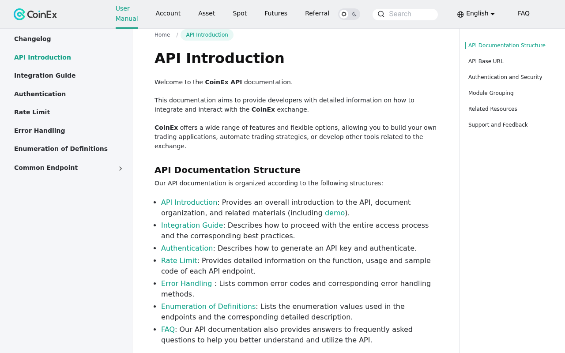Follow Rate Limit link in list
Image resolution: width=565 pixels, height=353 pixels.
coord(179,260)
